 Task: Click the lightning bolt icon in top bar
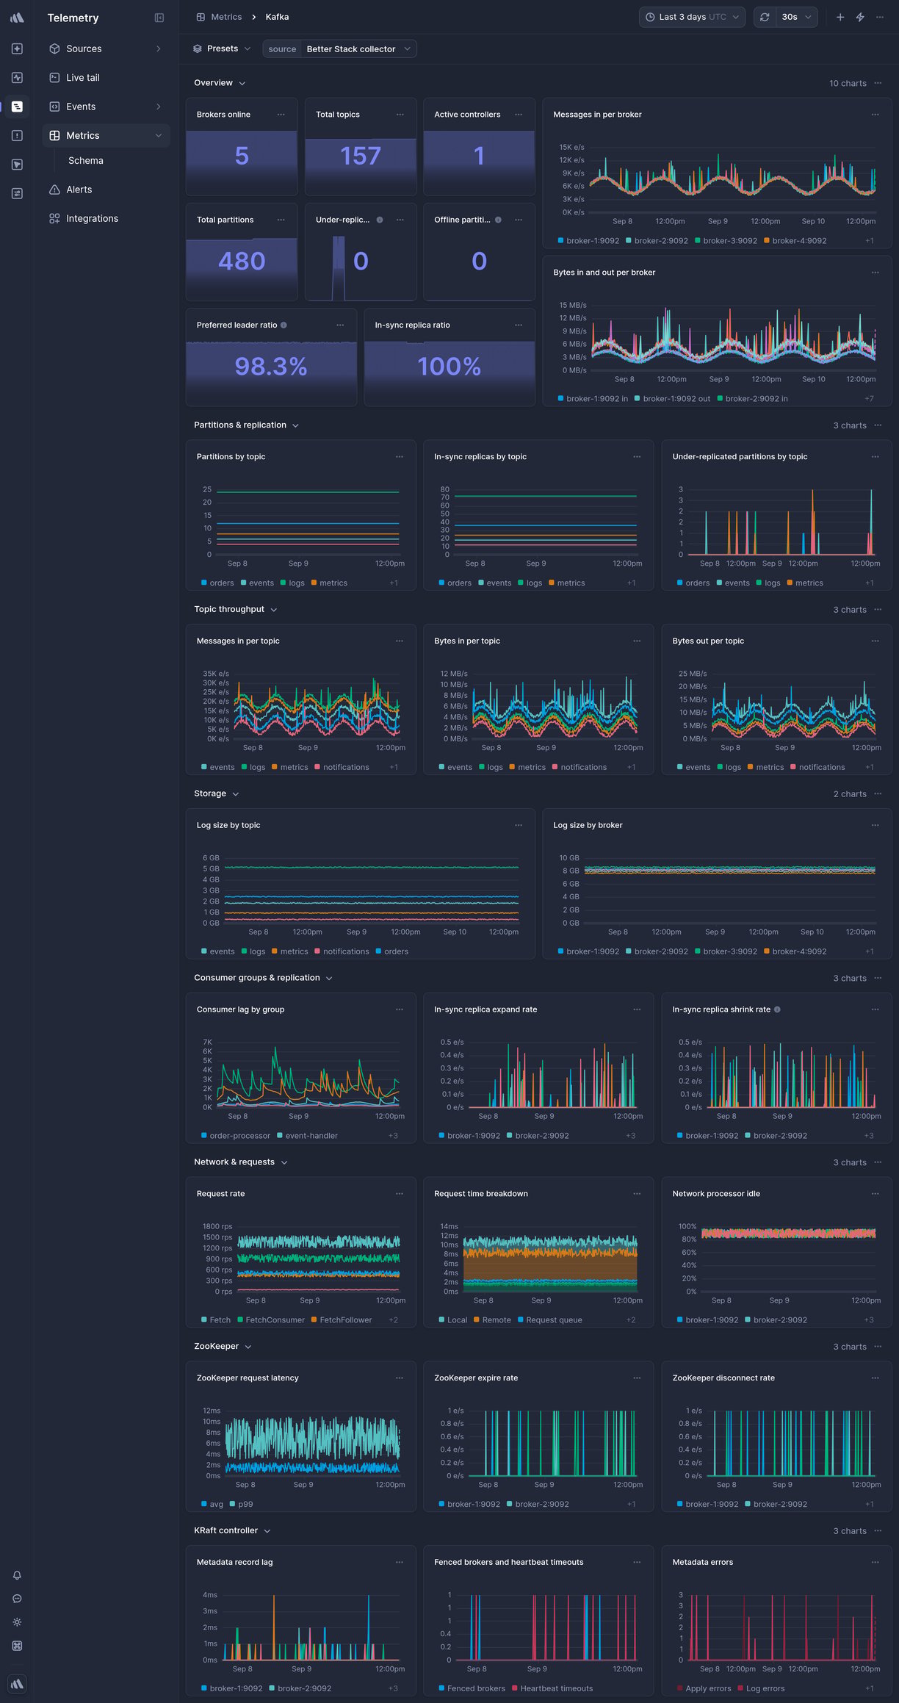860,17
